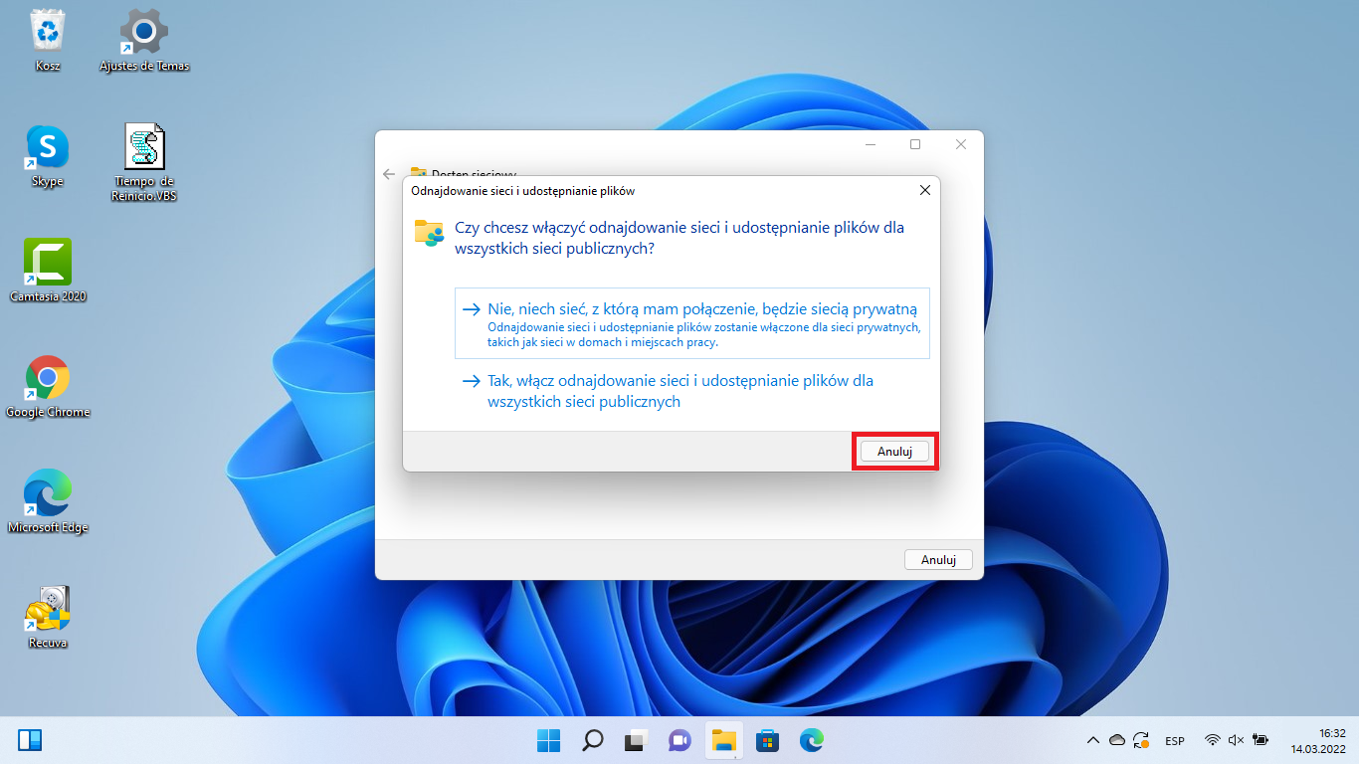Viewport: 1359px width, 764px height.
Task: Open Wi-Fi network tray icon
Action: pyautogui.click(x=1212, y=740)
